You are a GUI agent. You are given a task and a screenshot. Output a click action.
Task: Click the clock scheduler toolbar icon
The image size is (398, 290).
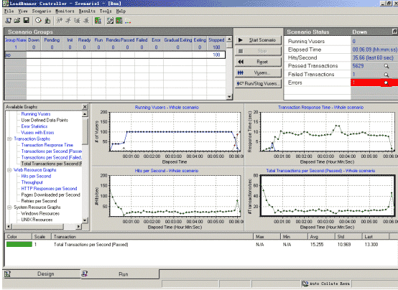[38, 20]
